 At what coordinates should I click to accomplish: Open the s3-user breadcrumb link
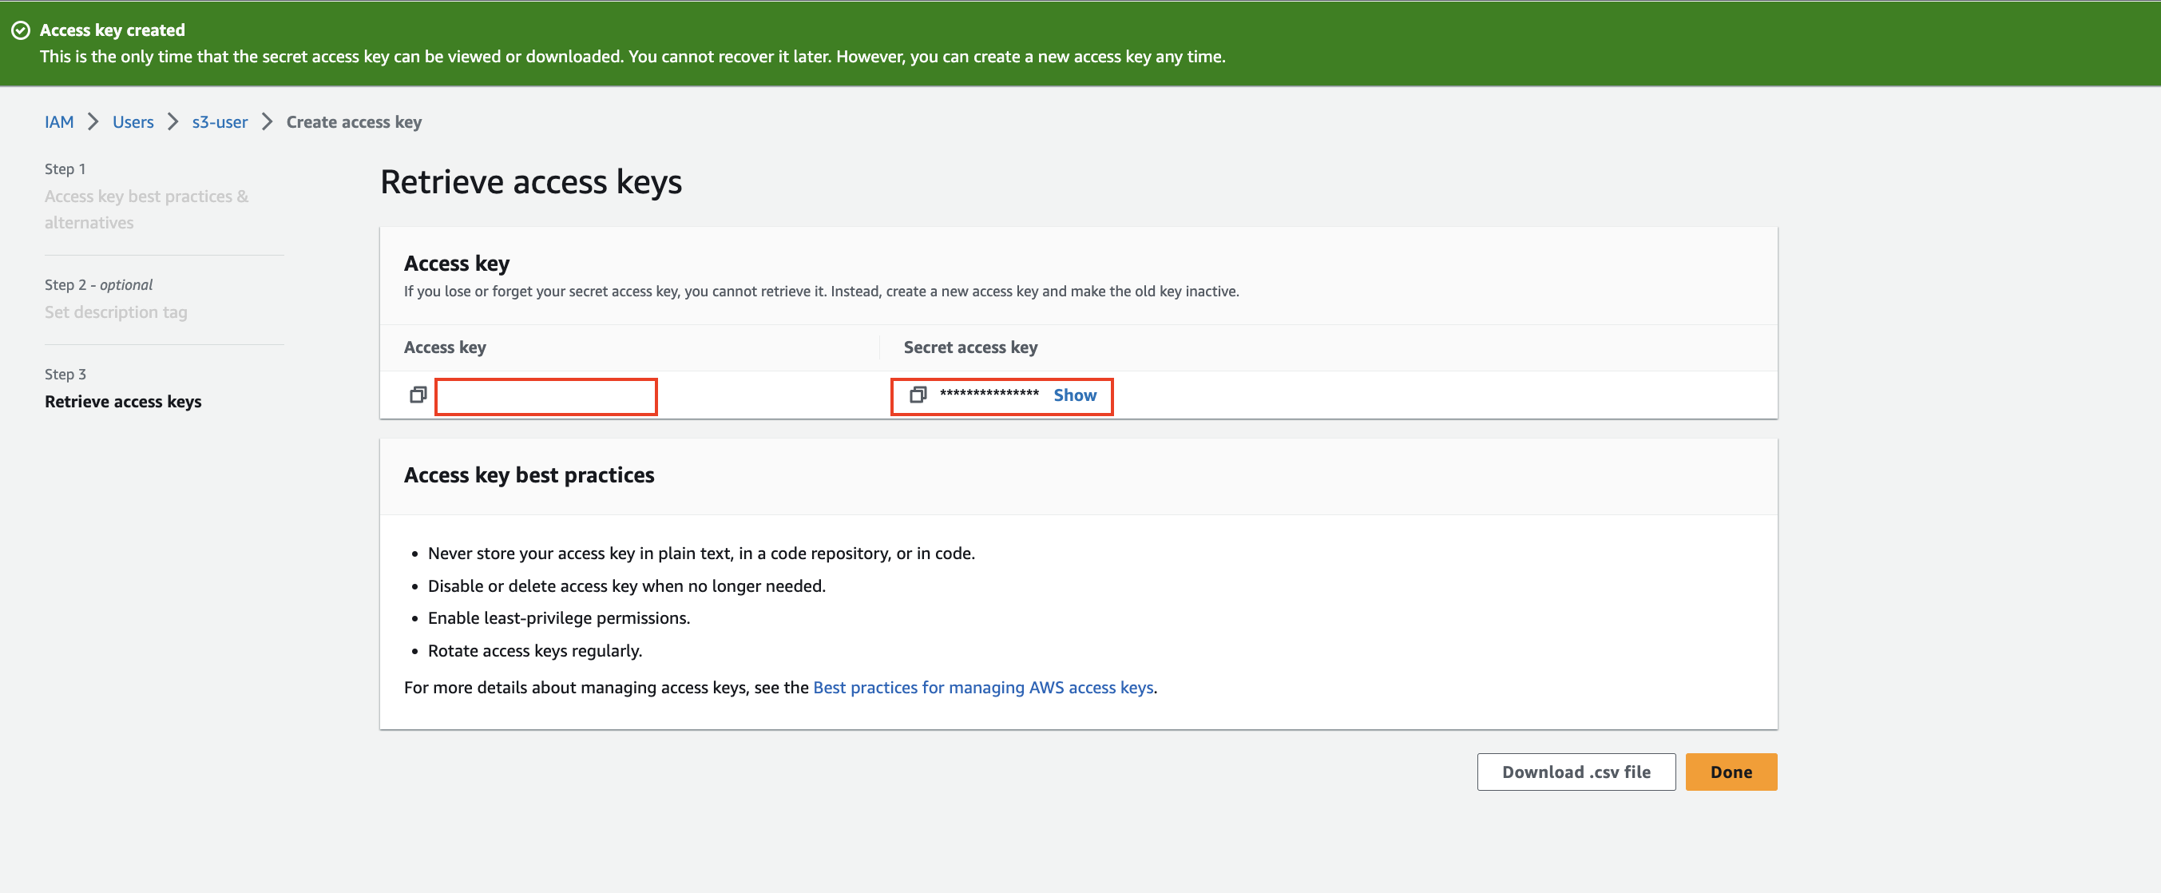pos(220,121)
